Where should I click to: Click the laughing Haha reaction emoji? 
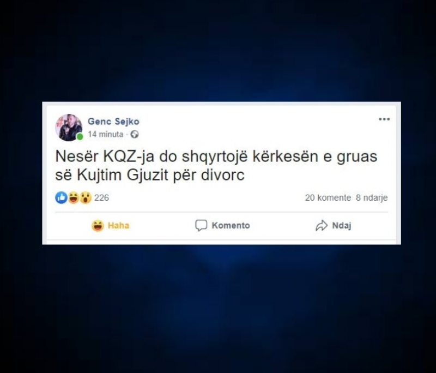[x=74, y=198]
